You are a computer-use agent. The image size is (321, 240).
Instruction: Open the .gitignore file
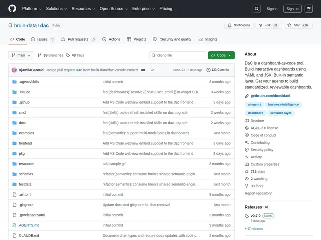click(26, 205)
